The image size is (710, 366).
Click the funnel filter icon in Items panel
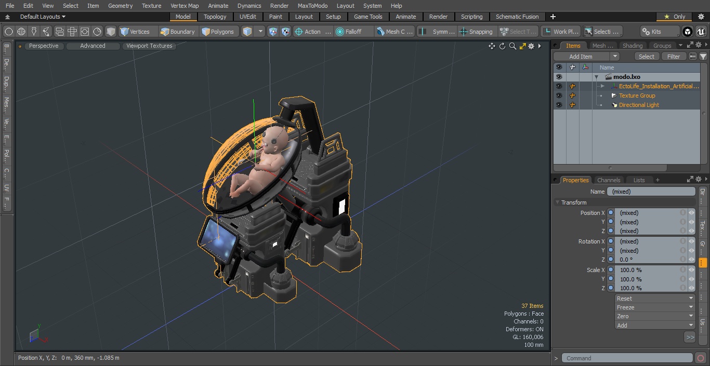click(x=703, y=57)
